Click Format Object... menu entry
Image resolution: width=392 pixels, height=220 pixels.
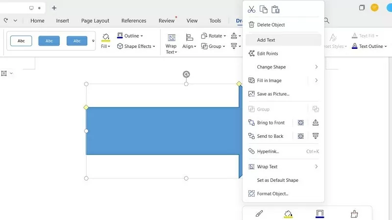[x=272, y=194]
